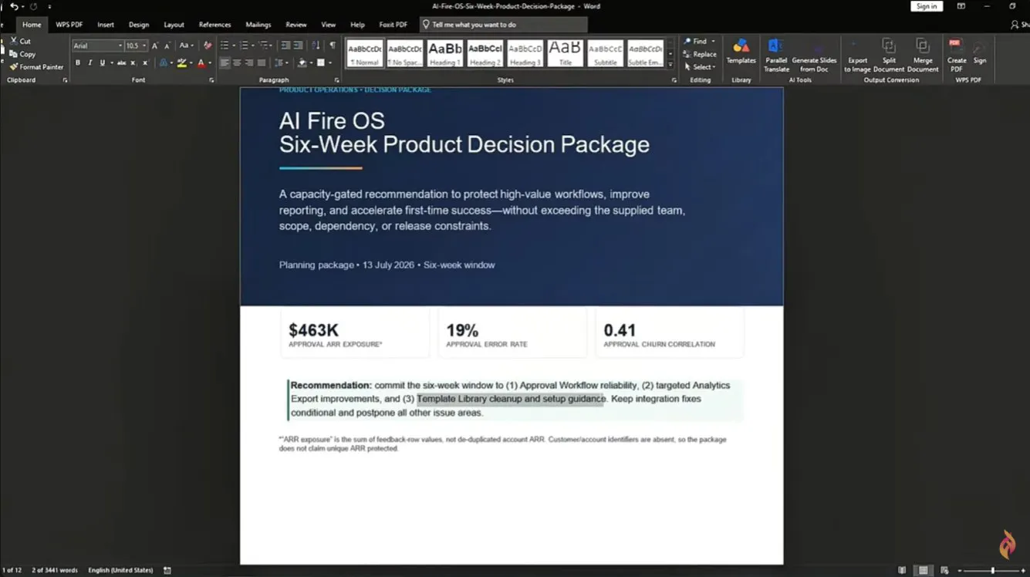Image resolution: width=1030 pixels, height=577 pixels.
Task: Apply the Heading 2 style
Action: pos(485,53)
